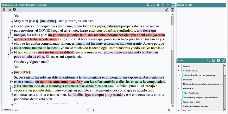Toggle the exclamation icon in Codes panel
This screenshot has height=114, width=228.
coord(218,60)
